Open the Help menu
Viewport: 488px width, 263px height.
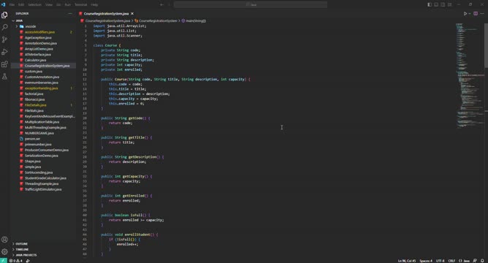coord(95,4)
